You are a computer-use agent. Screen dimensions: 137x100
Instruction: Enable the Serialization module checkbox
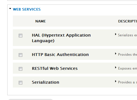pos(20,83)
